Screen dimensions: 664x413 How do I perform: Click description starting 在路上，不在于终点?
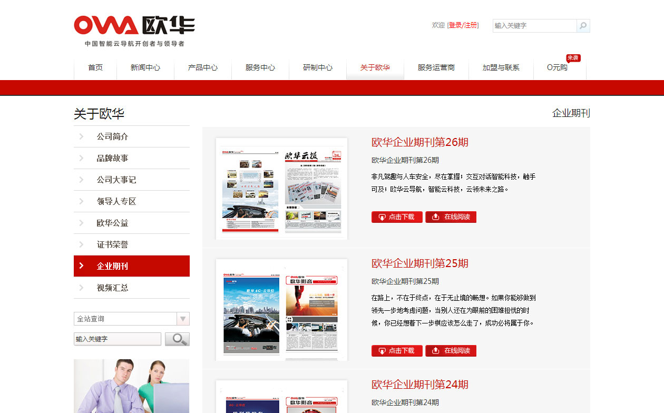pos(454,310)
